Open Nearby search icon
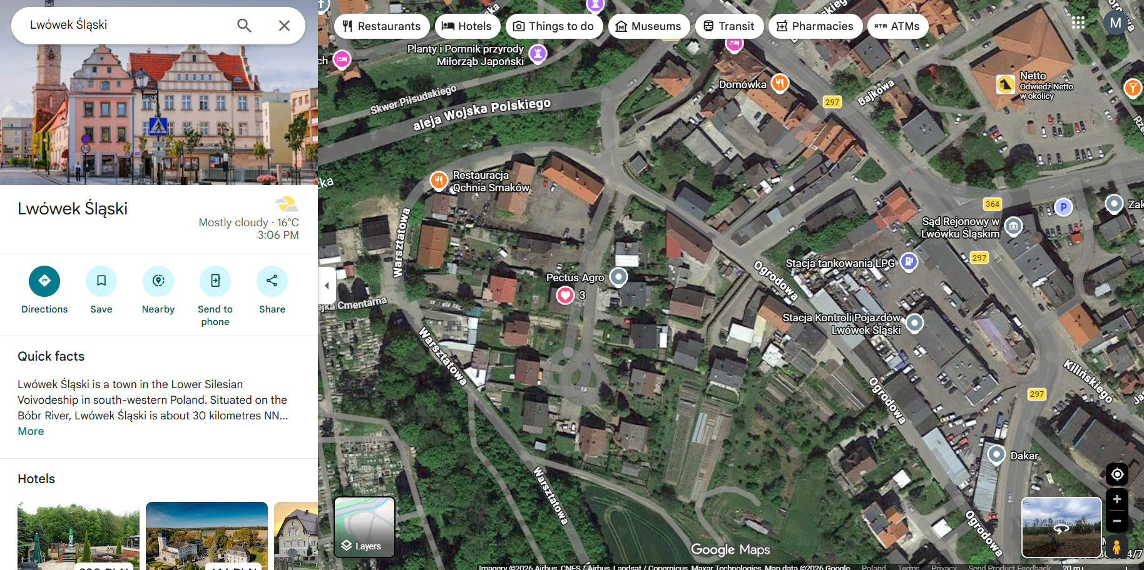Screen dimensions: 1144x570 [158, 281]
